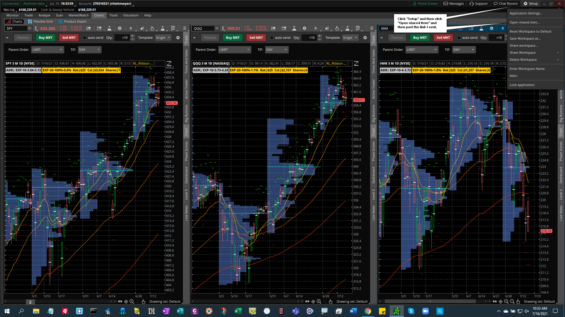Collapse the SPY order entry chevron
565x317 pixels.
click(7, 38)
